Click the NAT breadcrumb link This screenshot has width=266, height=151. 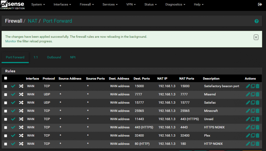[32, 21]
